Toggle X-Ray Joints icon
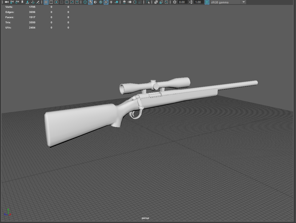 166,2
